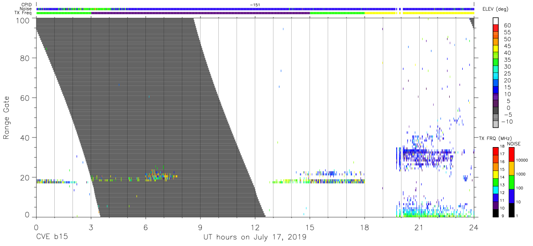Click the Range Gate axis "60" tick label
This screenshot has height=246, width=533.
click(x=24, y=98)
